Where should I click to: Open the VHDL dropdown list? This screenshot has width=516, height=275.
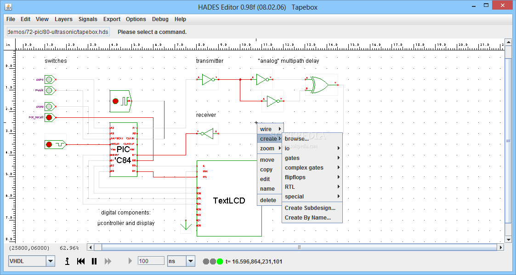(x=51, y=261)
